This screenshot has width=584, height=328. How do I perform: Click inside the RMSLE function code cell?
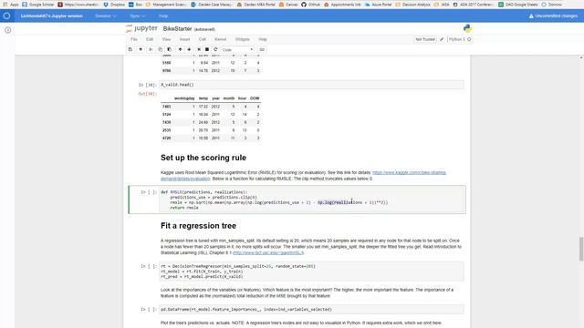(x=312, y=200)
